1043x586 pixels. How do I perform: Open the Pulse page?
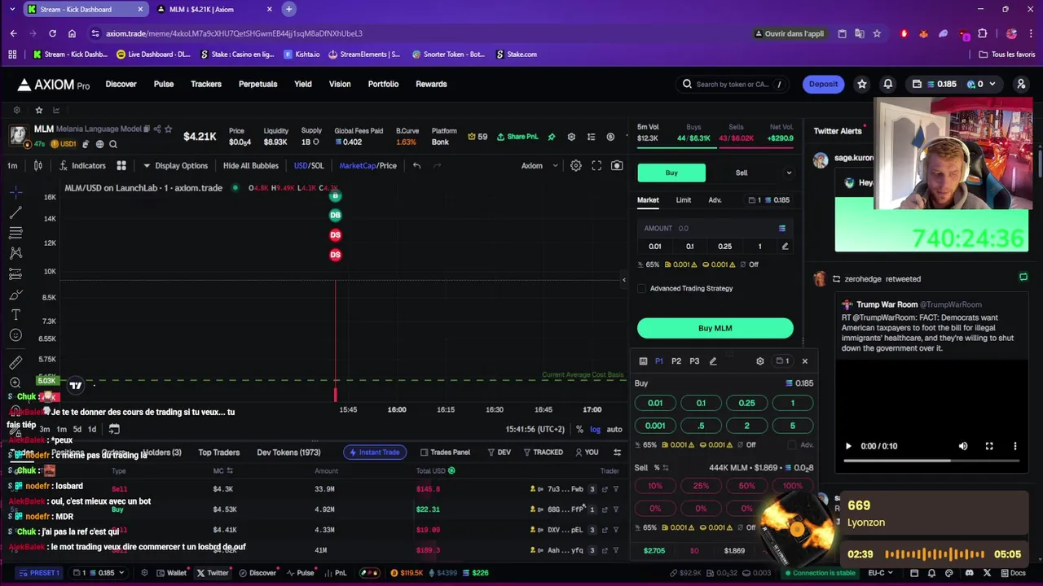click(x=164, y=84)
